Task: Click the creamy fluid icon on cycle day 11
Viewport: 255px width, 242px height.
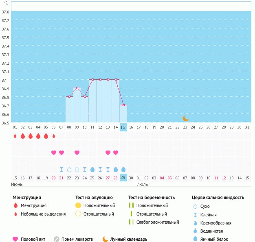Action: 92,169
